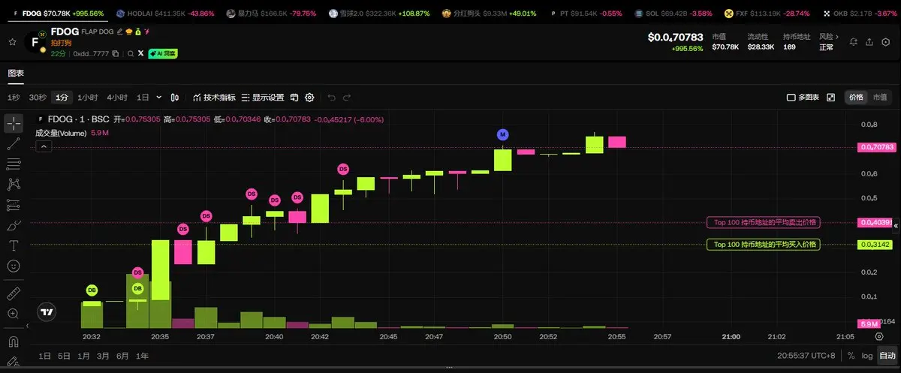Viewport: 901px width, 373px height.
Task: Set chart range to 5日
Action: click(65, 356)
